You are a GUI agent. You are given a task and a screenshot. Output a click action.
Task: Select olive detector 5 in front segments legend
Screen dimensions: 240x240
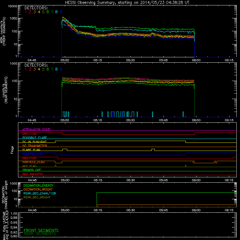[43, 12]
